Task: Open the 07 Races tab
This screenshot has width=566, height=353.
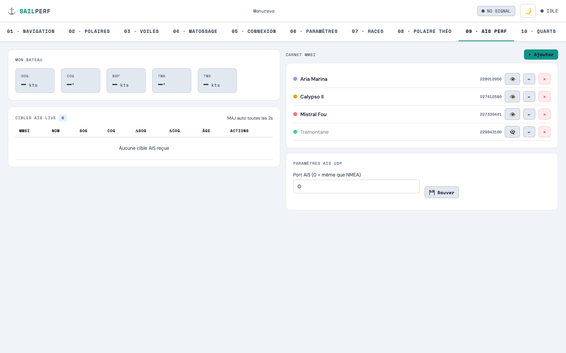Action: (368, 31)
